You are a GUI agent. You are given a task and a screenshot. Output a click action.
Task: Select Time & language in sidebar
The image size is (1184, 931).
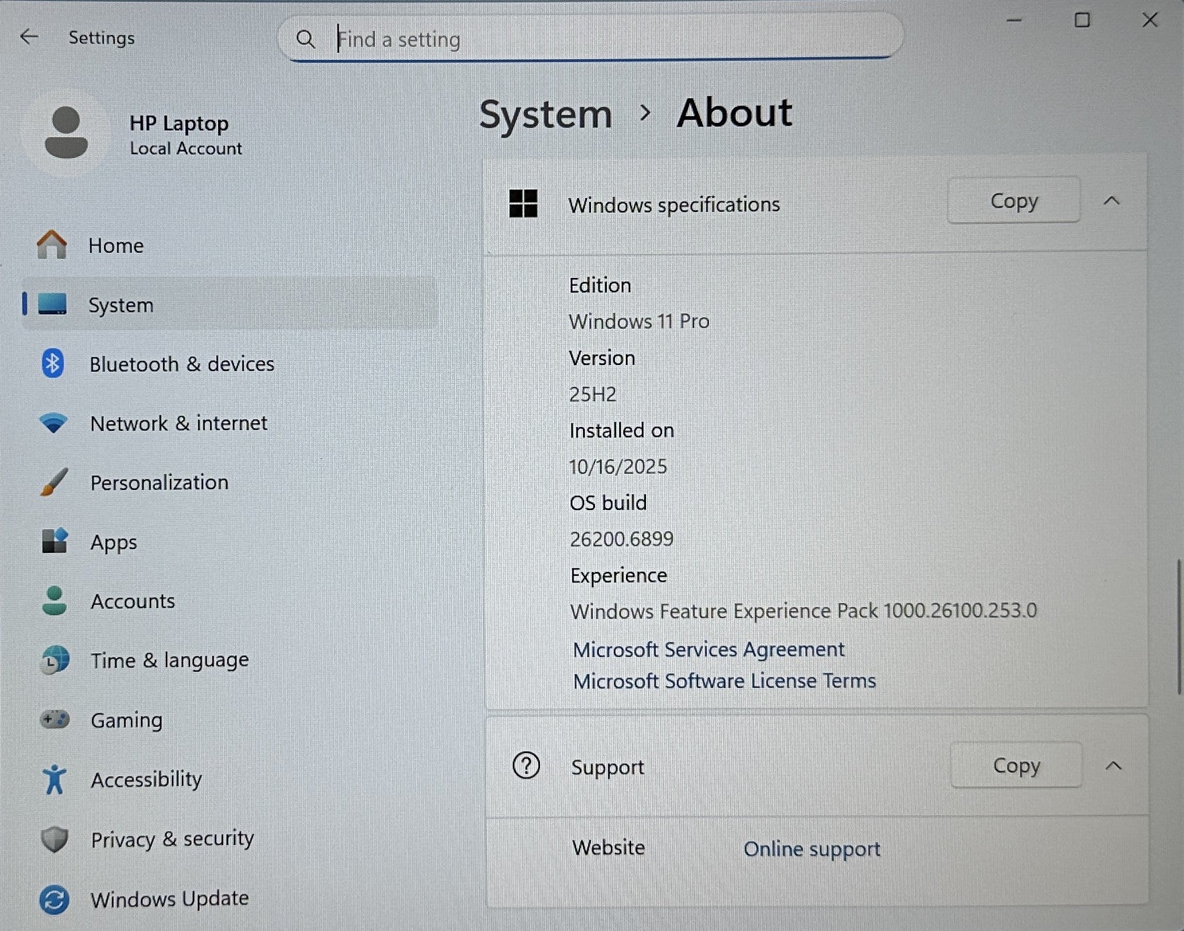[169, 660]
